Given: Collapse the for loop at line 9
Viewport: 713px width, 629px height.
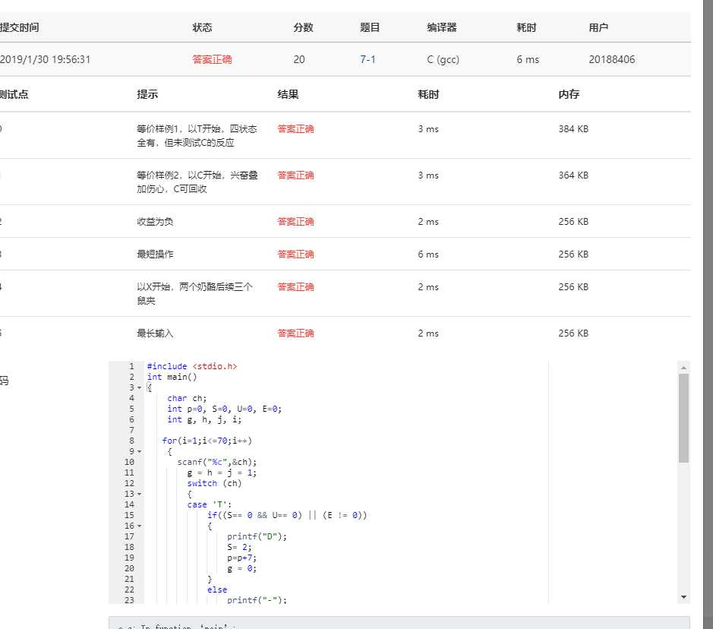Looking at the screenshot, I should 139,450.
